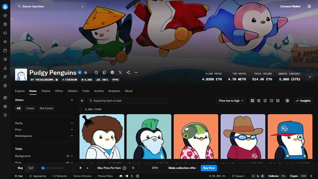Open the Pudgy Penguins website globe icon

coord(112,72)
